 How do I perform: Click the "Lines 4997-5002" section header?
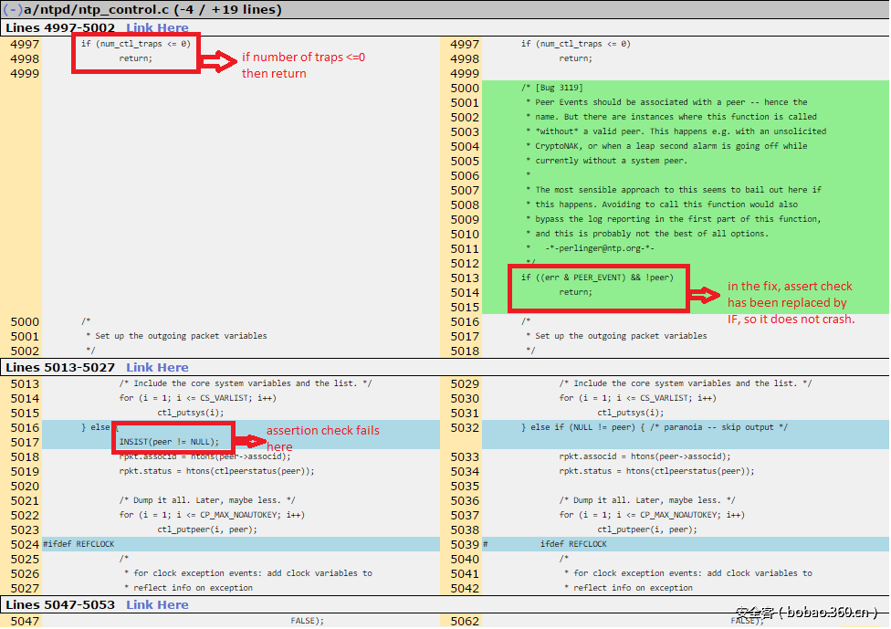point(60,27)
